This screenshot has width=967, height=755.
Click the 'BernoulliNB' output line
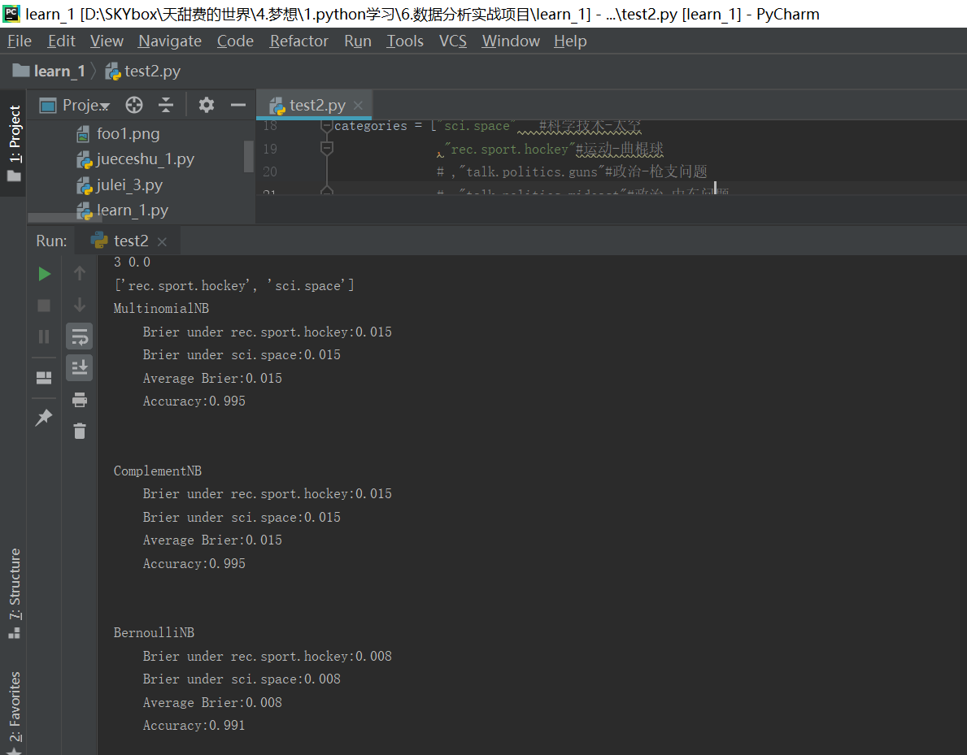pyautogui.click(x=155, y=633)
